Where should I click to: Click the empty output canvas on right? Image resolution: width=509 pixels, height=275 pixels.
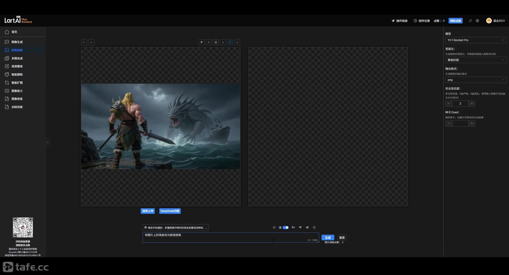pyautogui.click(x=328, y=126)
